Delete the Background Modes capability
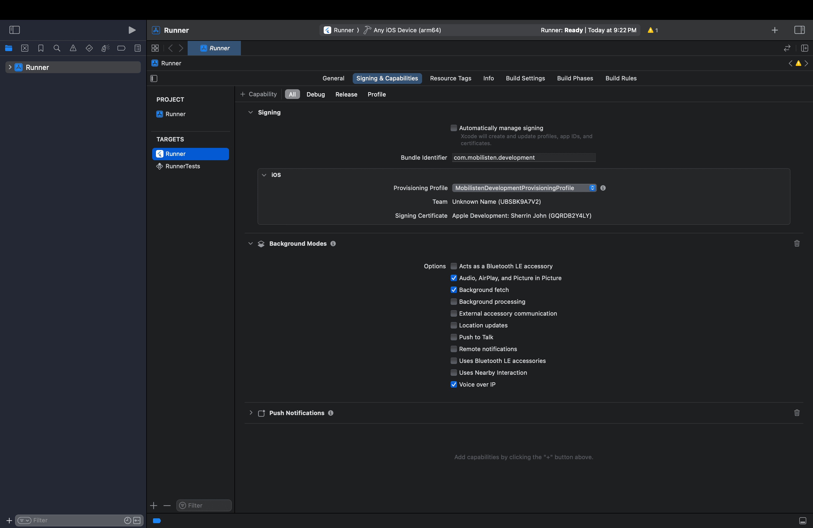Screen dimensions: 813x528 pos(797,244)
